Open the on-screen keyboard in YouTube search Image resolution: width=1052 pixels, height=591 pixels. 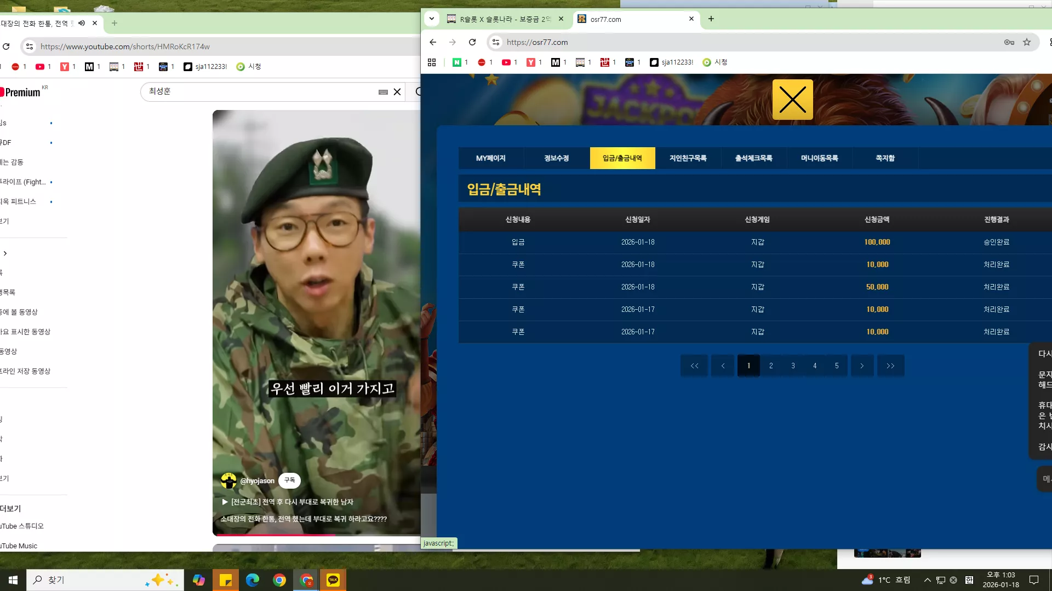pos(383,92)
